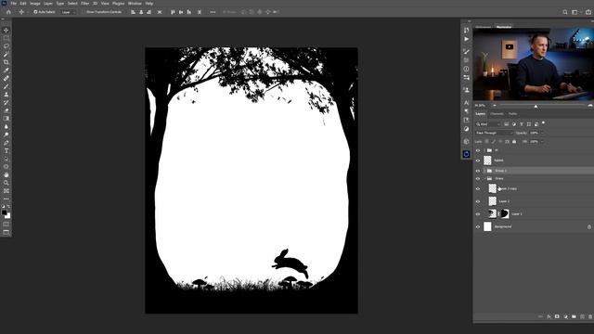Switch to the Paths tab
The width and height of the screenshot is (594, 334).
pos(512,113)
